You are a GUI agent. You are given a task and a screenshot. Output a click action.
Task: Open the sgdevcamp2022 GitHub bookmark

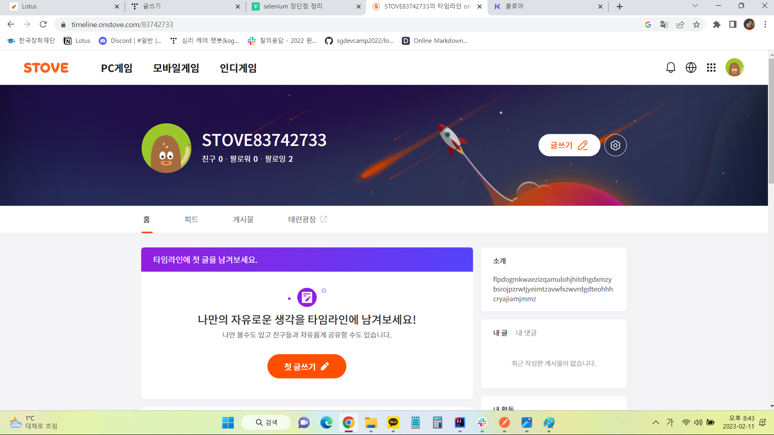(x=359, y=40)
